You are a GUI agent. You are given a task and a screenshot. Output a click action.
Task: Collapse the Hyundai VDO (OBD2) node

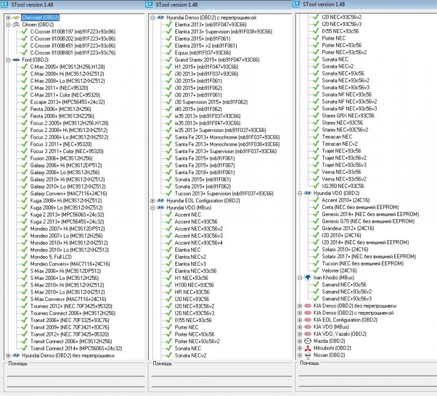(x=300, y=193)
